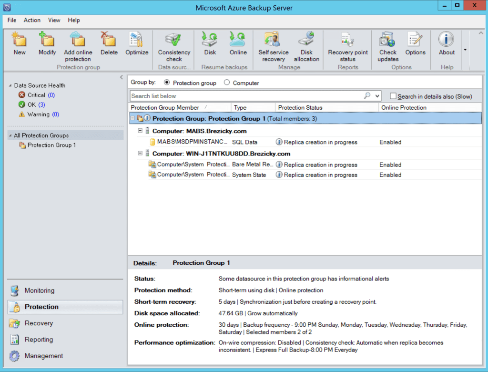
Task: Collapse the left navigation pane
Action: tap(122, 77)
